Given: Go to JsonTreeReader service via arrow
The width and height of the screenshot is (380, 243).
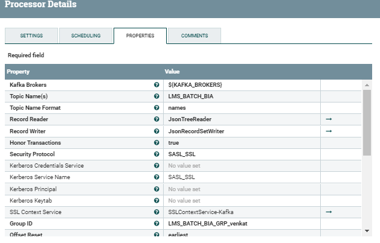Looking at the screenshot, I should tap(329, 119).
